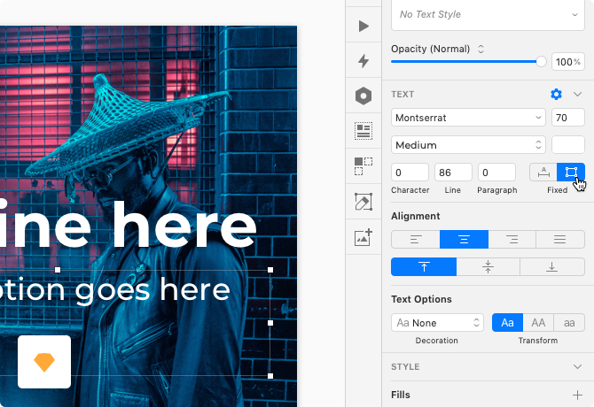Click the edit shape pencil icon

(363, 202)
